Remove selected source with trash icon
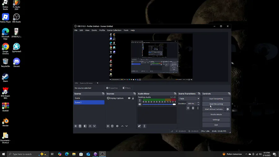The image size is (279, 157). pyautogui.click(x=112, y=126)
